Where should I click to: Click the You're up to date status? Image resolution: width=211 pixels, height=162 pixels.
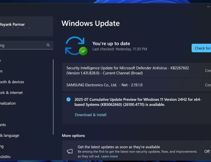click(x=111, y=44)
